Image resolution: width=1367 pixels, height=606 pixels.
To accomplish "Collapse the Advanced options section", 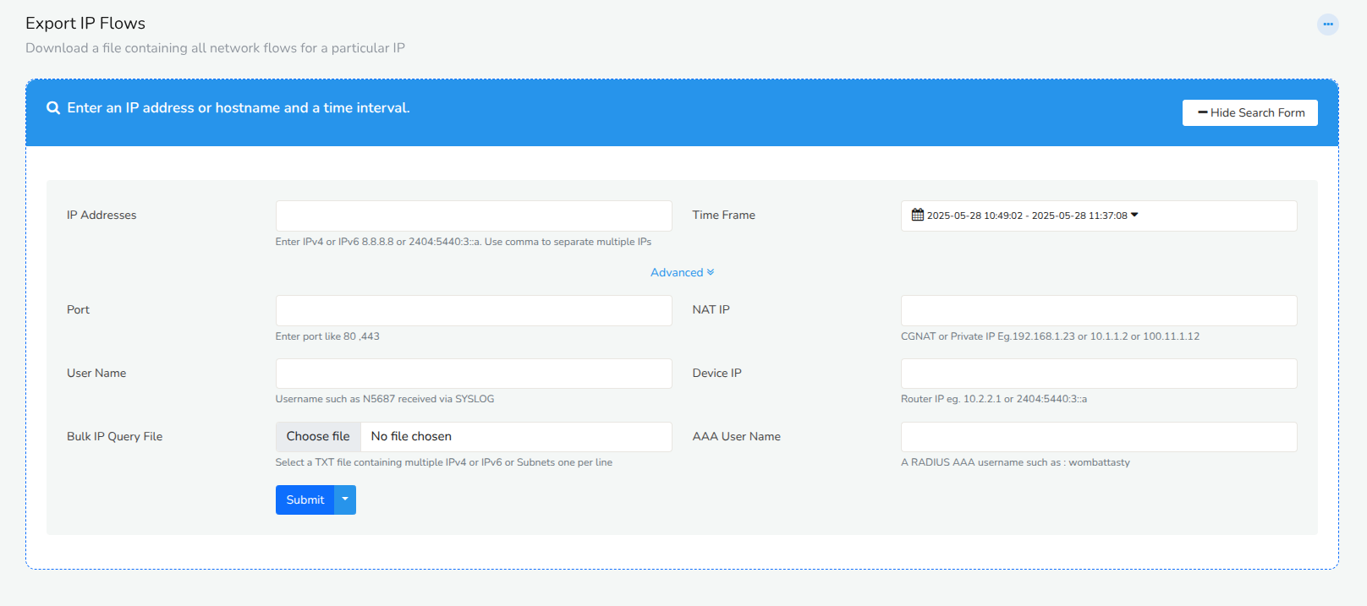I will coord(677,272).
